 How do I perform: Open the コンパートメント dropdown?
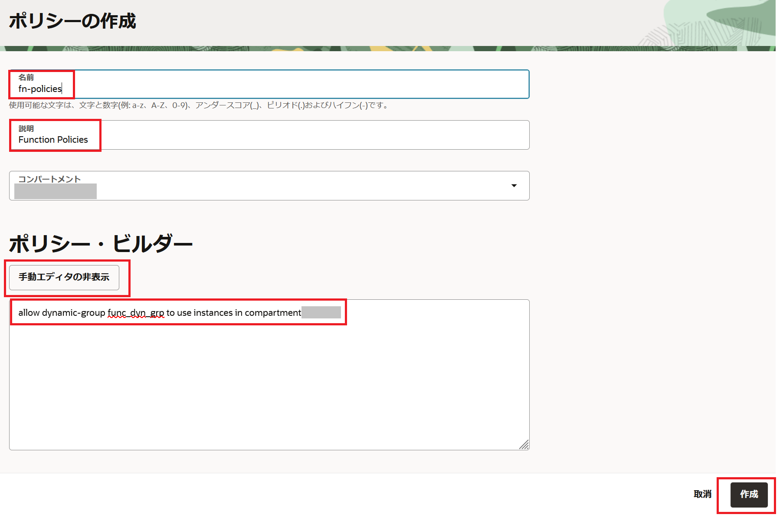coord(269,186)
